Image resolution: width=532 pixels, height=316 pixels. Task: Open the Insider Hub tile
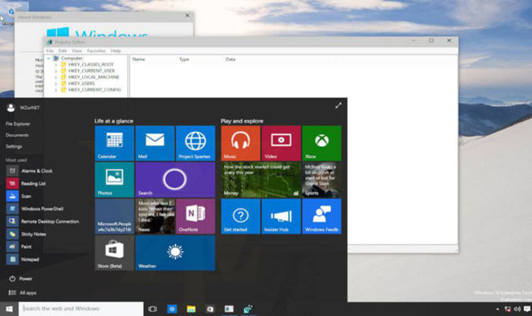281,216
